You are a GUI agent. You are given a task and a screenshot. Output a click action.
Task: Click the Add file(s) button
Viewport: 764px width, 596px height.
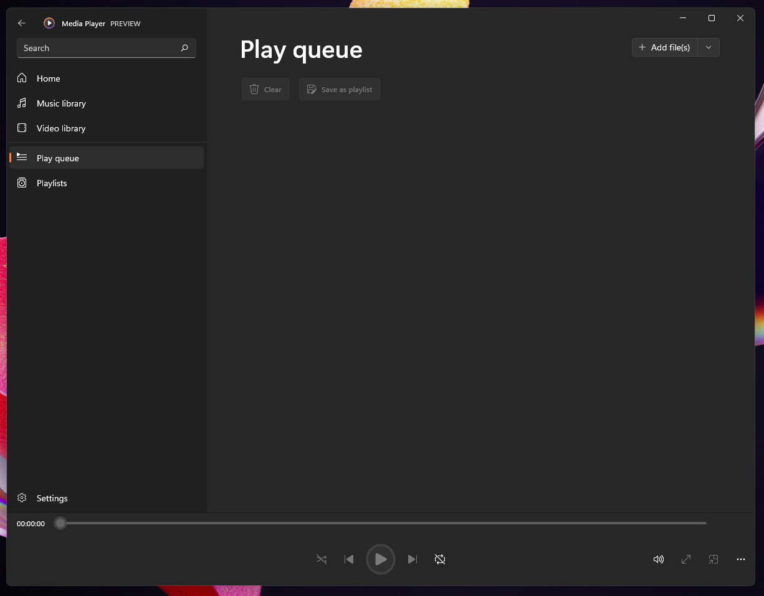(665, 47)
